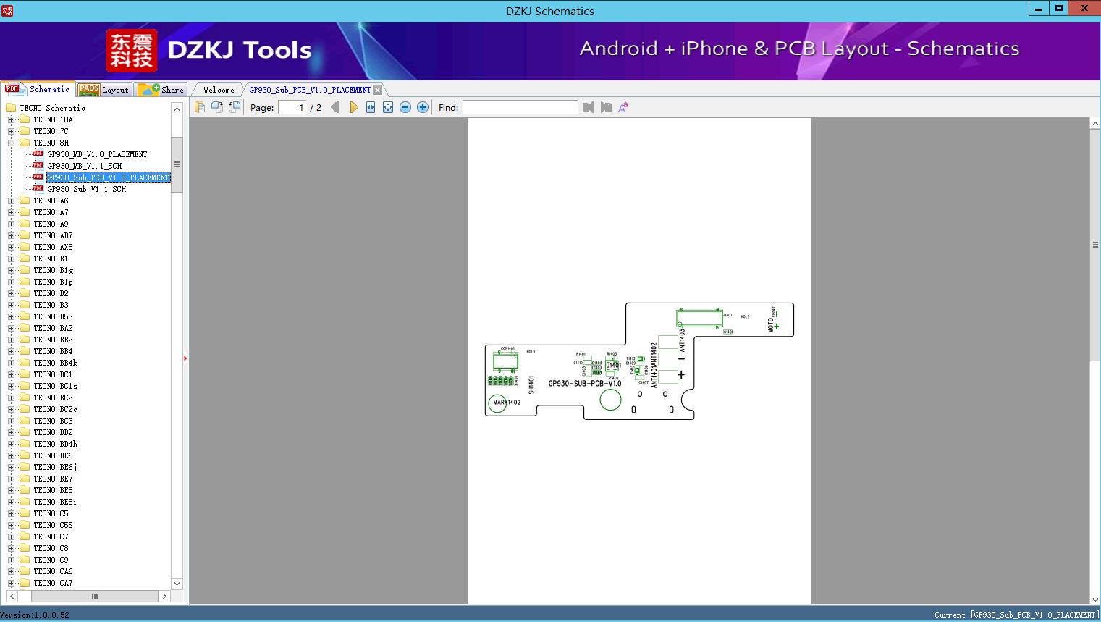Collapse the TECNO 8H folder
The height and width of the screenshot is (622, 1101).
[x=11, y=143]
